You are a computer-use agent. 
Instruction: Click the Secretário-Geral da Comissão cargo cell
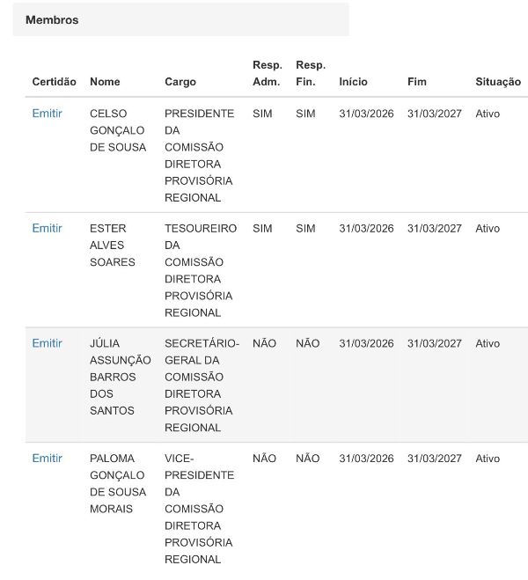(201, 385)
